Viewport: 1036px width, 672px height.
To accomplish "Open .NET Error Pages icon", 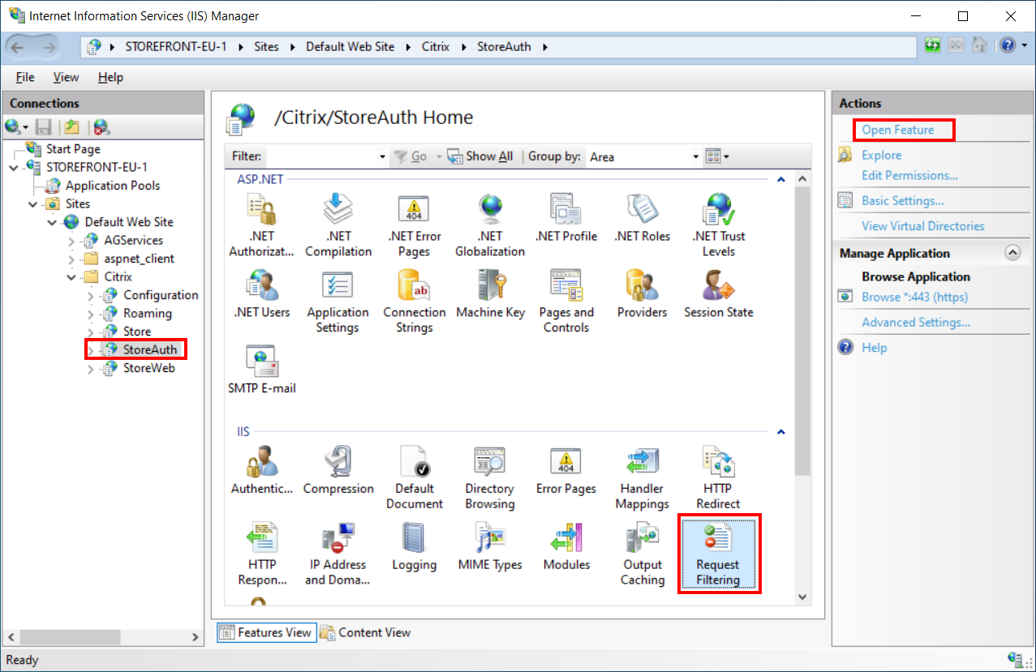I will point(414,225).
